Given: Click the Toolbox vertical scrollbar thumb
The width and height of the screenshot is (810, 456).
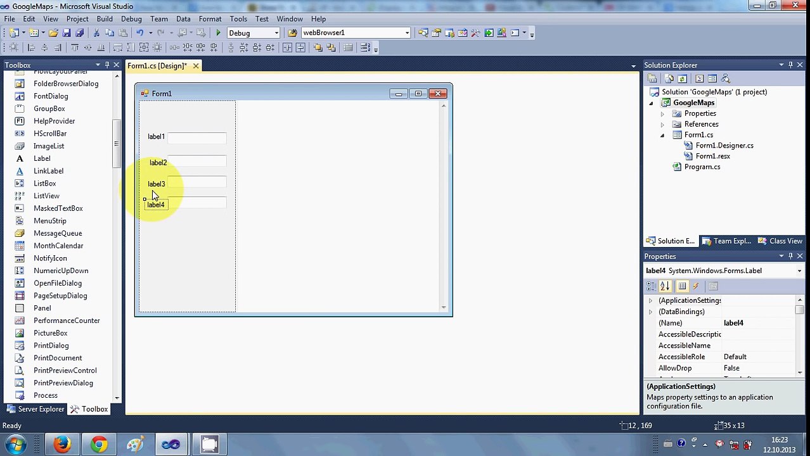Looking at the screenshot, I should pos(116,144).
